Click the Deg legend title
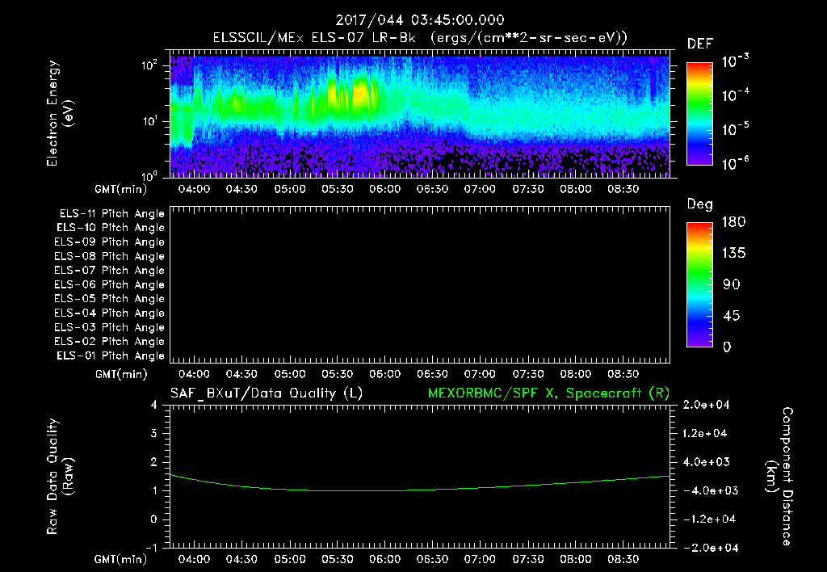 click(700, 204)
